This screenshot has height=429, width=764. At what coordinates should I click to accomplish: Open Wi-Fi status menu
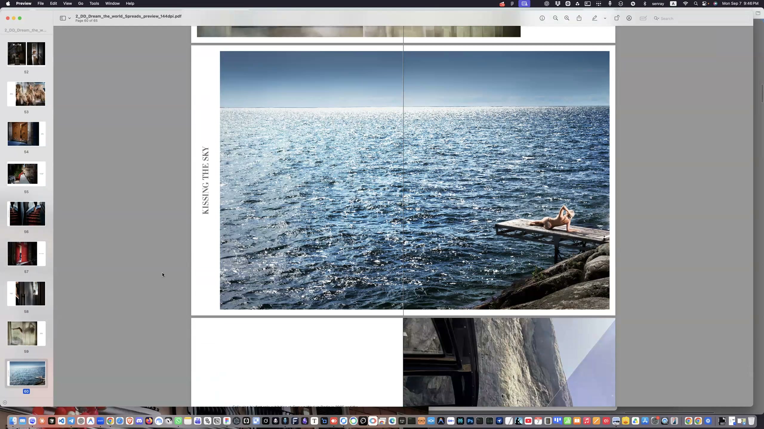(x=686, y=4)
